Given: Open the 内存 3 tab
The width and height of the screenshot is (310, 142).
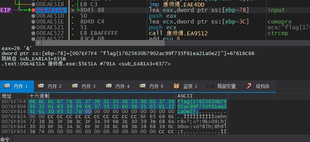Looking at the screenshot, I should [x=85, y=86].
